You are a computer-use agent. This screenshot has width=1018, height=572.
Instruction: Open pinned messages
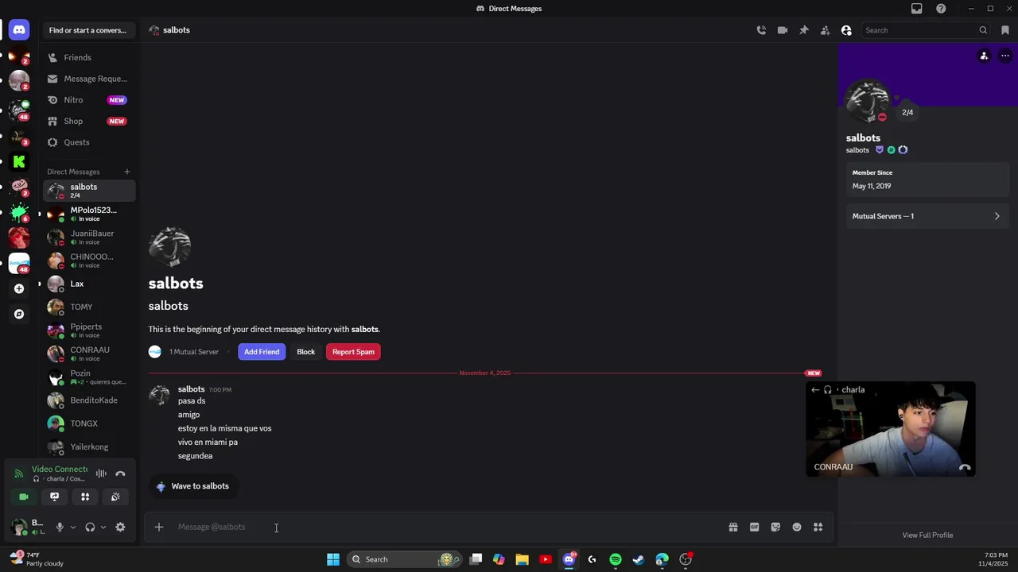[804, 30]
